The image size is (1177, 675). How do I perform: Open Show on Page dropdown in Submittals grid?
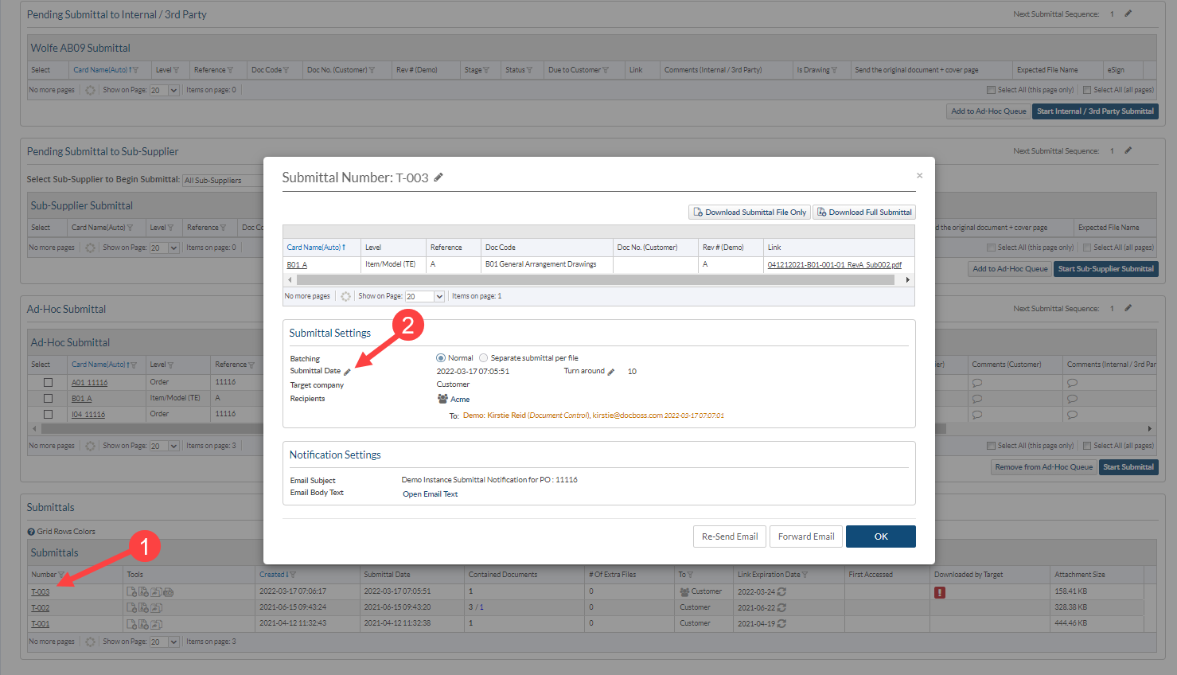pos(165,642)
